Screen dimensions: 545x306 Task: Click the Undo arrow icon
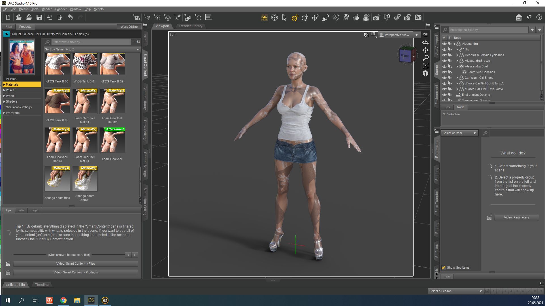pos(70,18)
